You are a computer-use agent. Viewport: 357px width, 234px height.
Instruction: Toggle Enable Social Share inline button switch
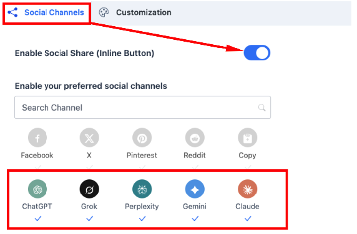[257, 53]
